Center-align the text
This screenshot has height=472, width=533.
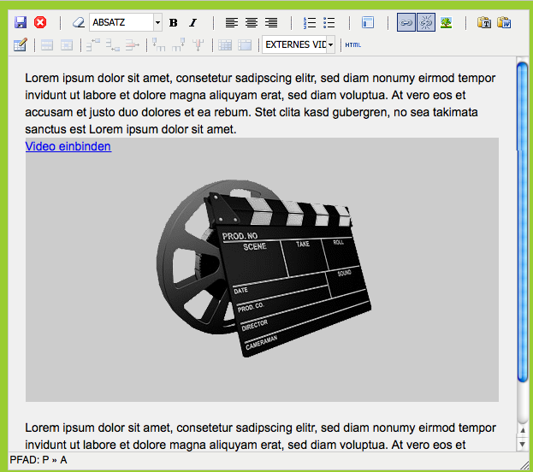pyautogui.click(x=252, y=23)
